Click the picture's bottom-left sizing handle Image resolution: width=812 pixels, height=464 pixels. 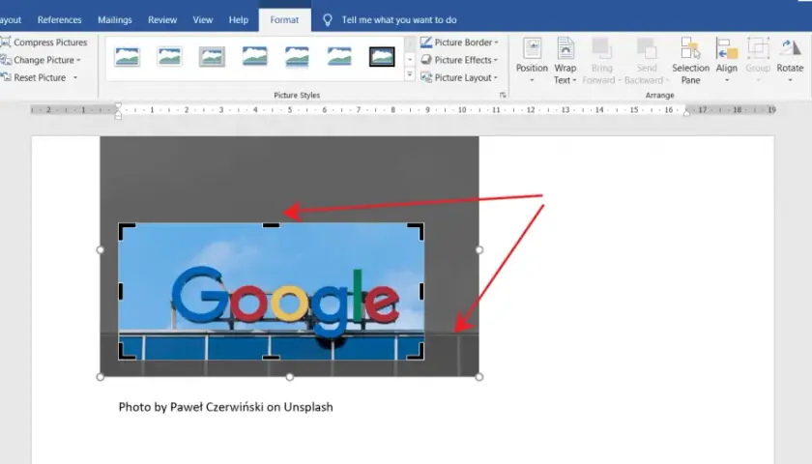click(100, 377)
